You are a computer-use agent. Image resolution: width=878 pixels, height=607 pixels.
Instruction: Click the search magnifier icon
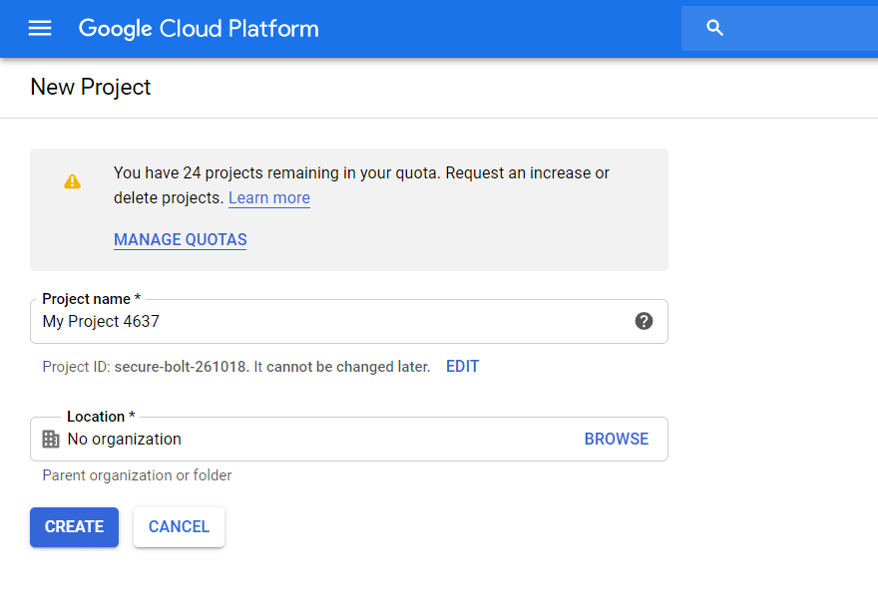pos(714,28)
